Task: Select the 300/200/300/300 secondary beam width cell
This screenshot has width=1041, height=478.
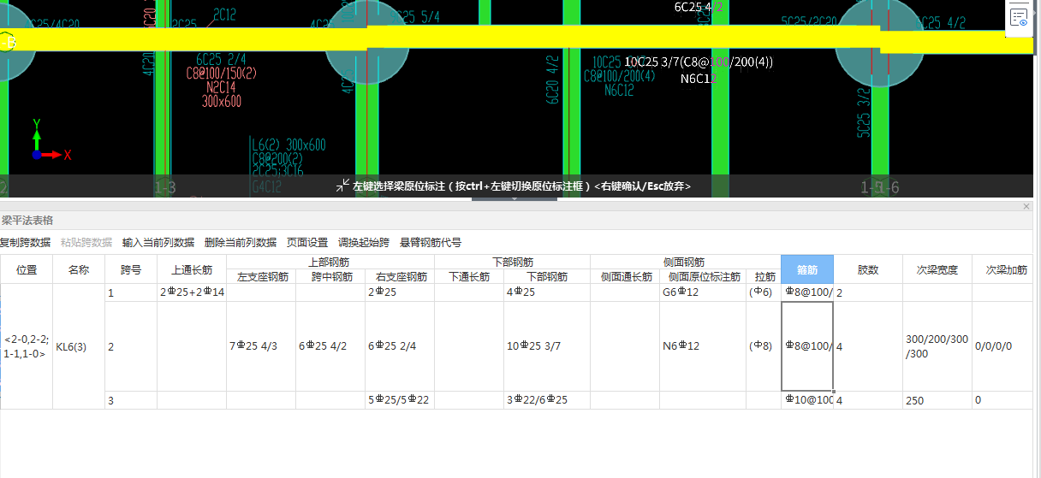Action: 937,346
